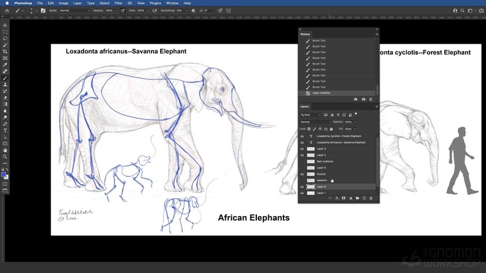The height and width of the screenshot is (273, 486).
Task: Select the Blur tool
Action: point(5,111)
